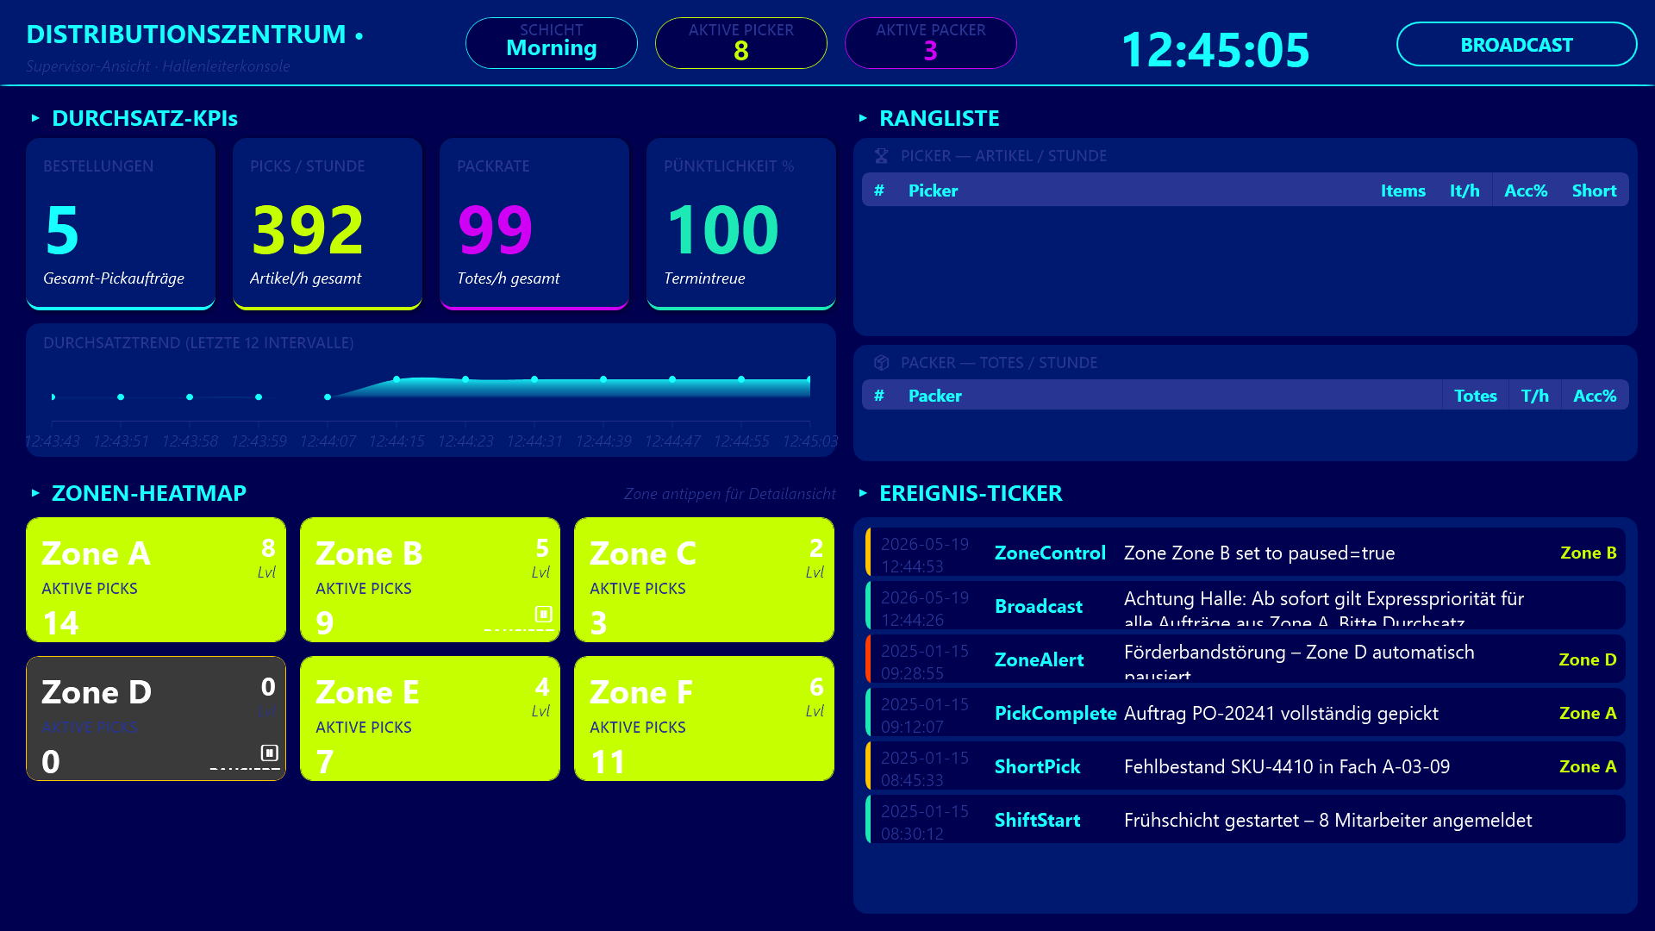Click the 2025-01-15 08:30:12 timestamp
This screenshot has height=931, width=1655.
[925, 822]
